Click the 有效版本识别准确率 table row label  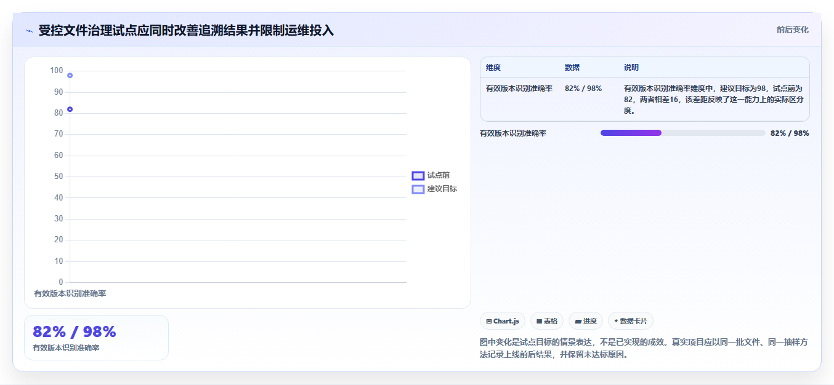click(x=519, y=89)
